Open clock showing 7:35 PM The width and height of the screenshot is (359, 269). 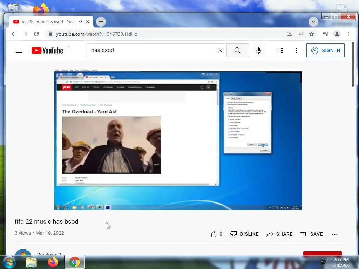pyautogui.click(x=341, y=262)
